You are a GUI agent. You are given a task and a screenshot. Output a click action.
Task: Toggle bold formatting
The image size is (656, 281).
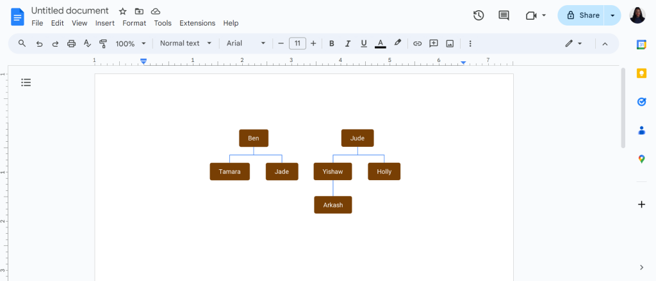click(331, 43)
